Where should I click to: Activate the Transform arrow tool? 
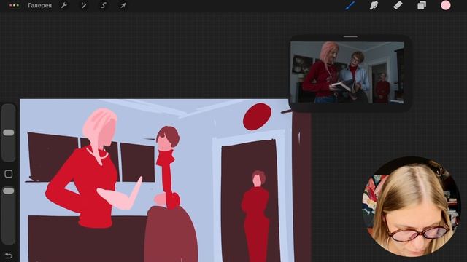pyautogui.click(x=123, y=5)
